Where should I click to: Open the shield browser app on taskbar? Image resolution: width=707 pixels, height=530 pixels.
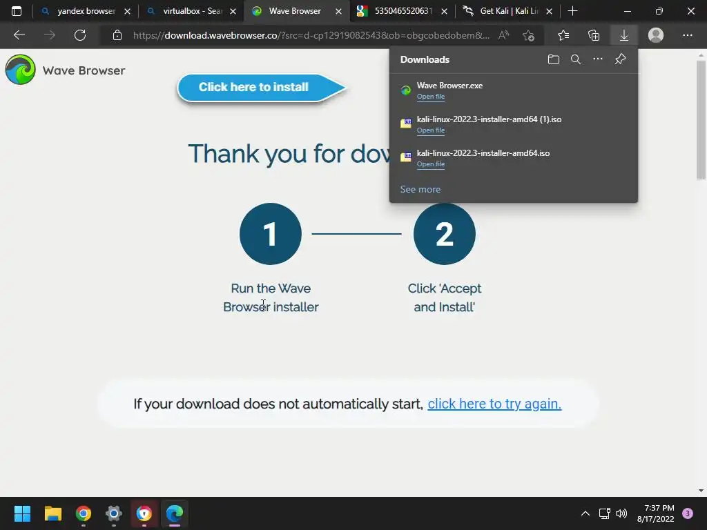(144, 513)
